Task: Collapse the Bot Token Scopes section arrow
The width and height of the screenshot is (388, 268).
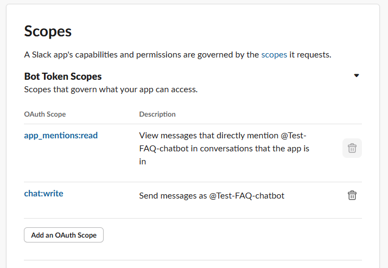Action: 357,75
